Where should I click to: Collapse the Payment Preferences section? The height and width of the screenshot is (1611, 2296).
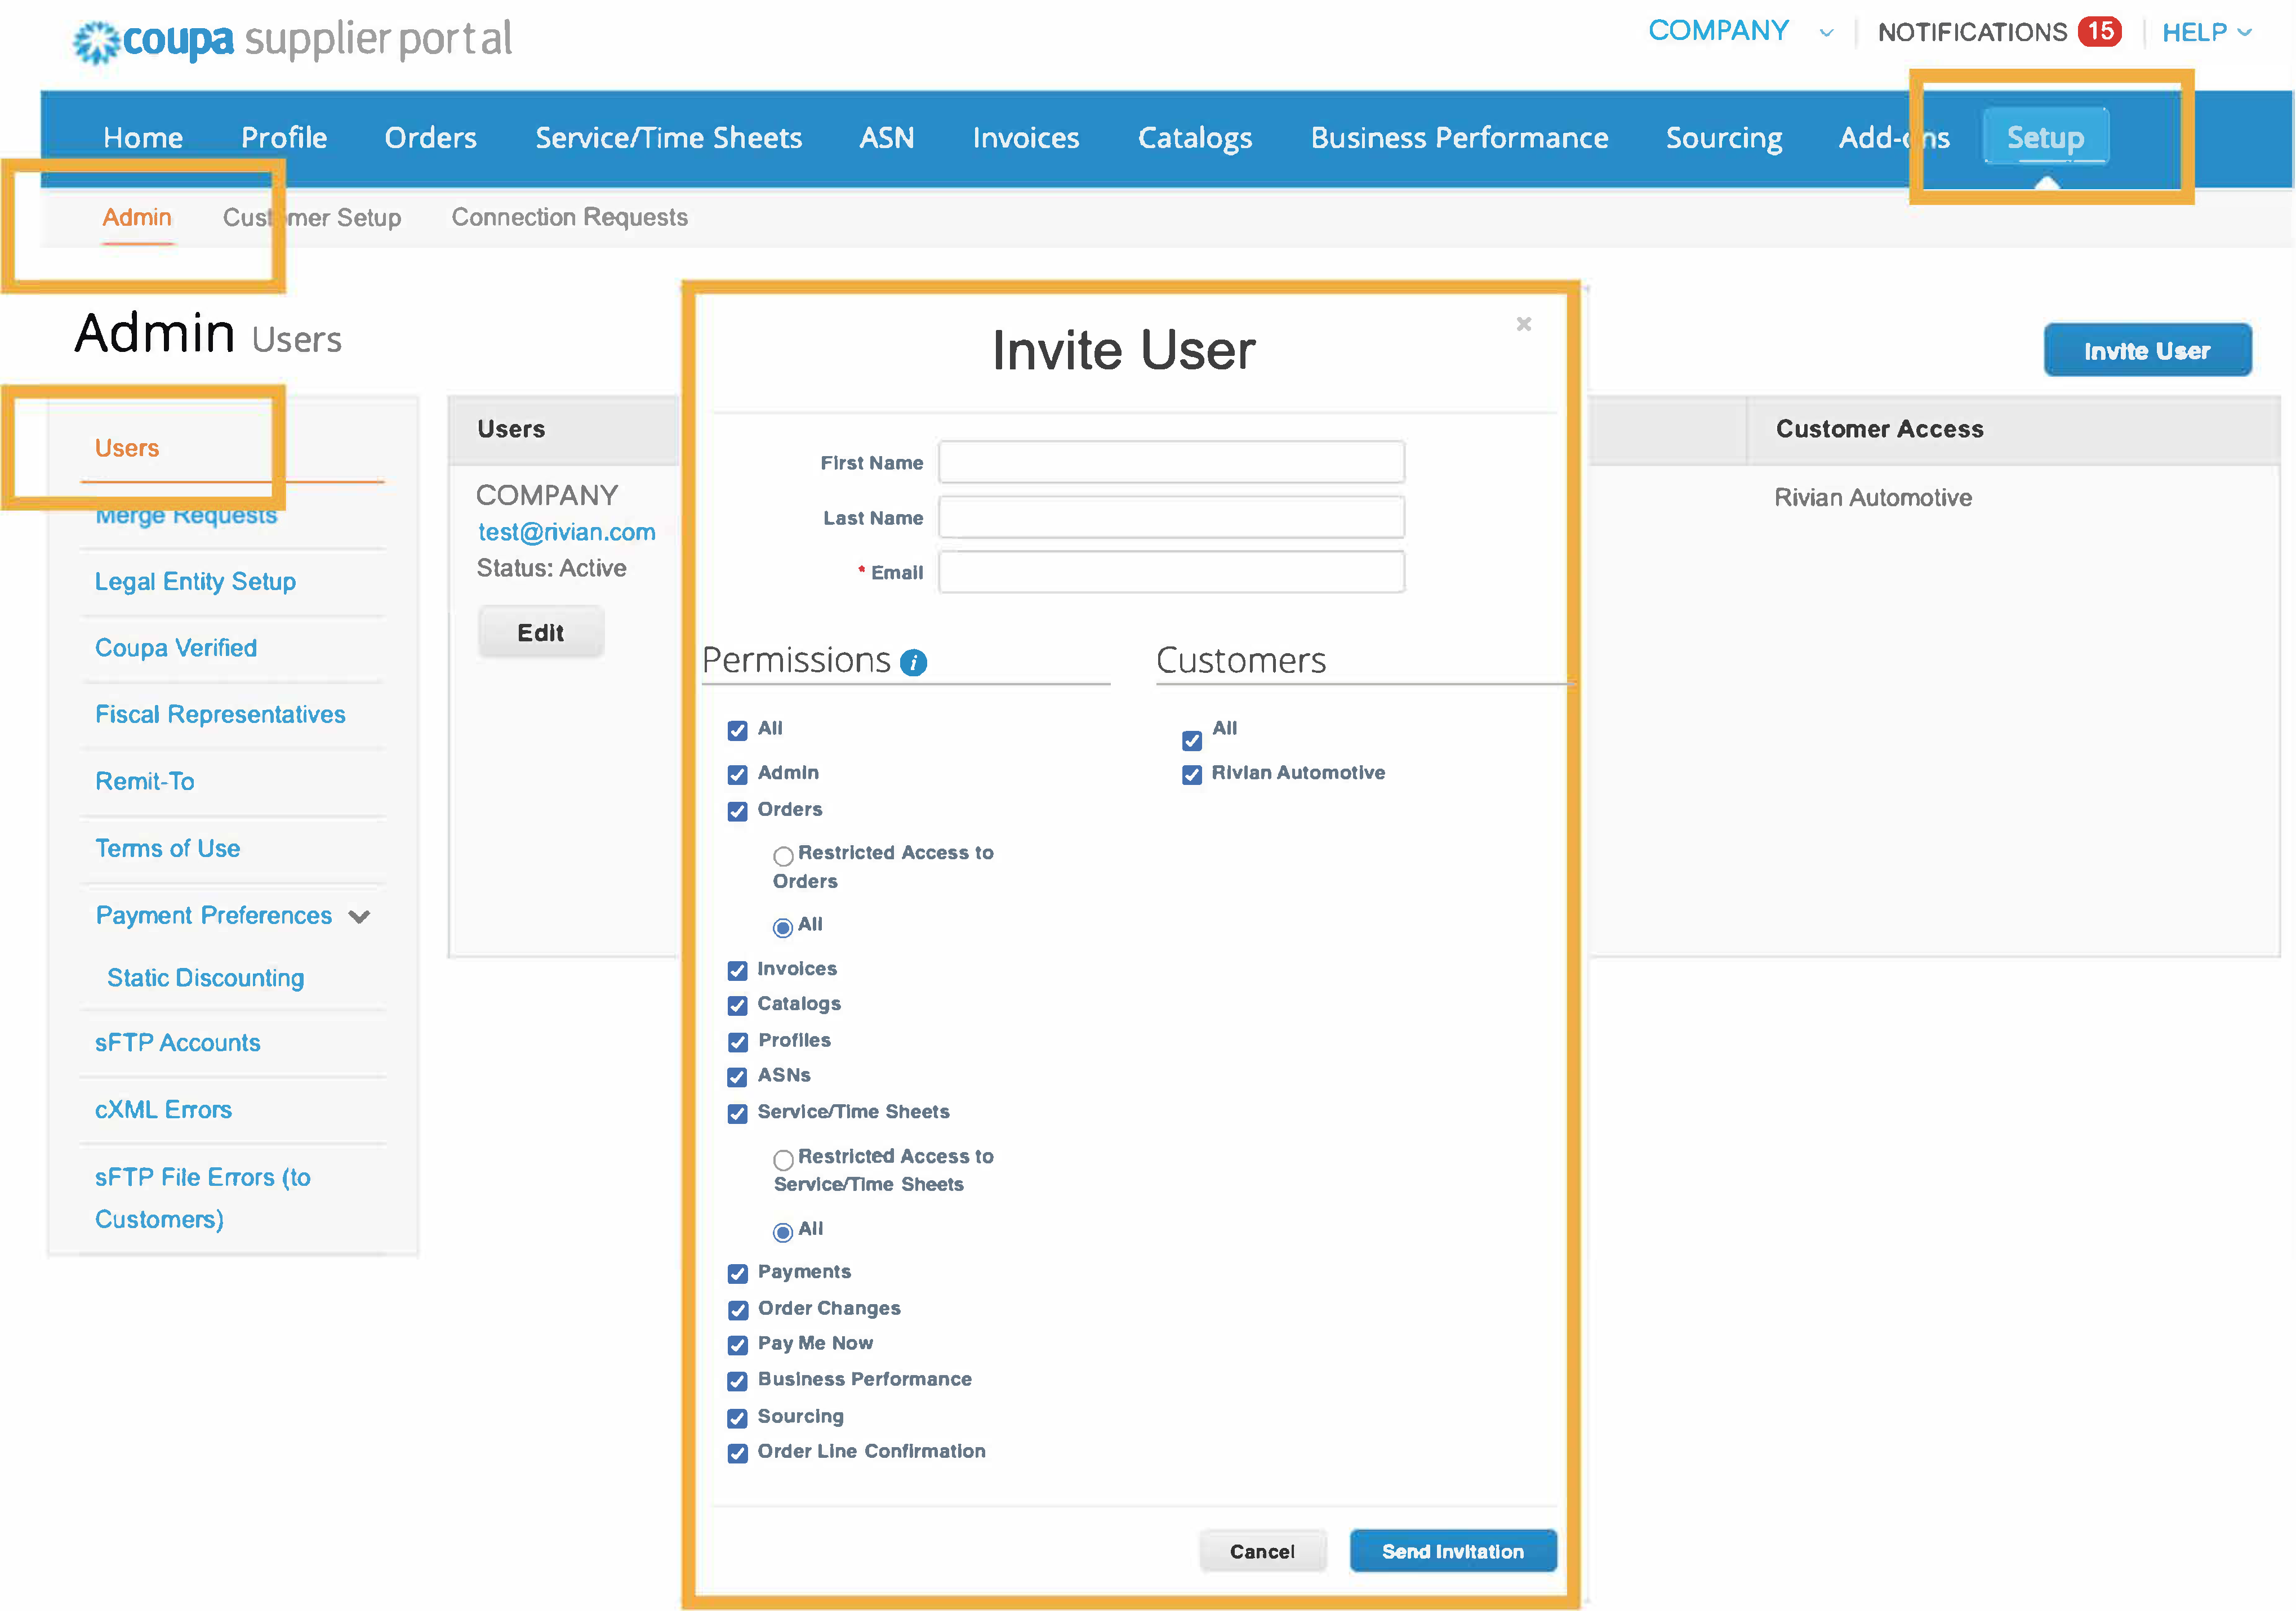pos(361,916)
